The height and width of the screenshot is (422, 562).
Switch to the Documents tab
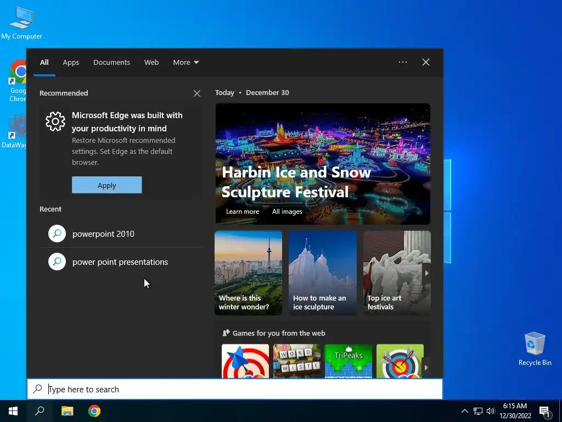(x=111, y=63)
